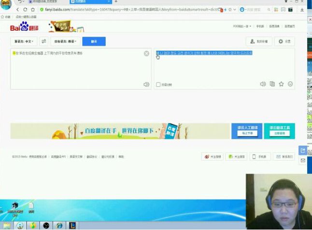
Task: Open Internet Explorer from taskbar
Action: pyautogui.click(x=59, y=226)
